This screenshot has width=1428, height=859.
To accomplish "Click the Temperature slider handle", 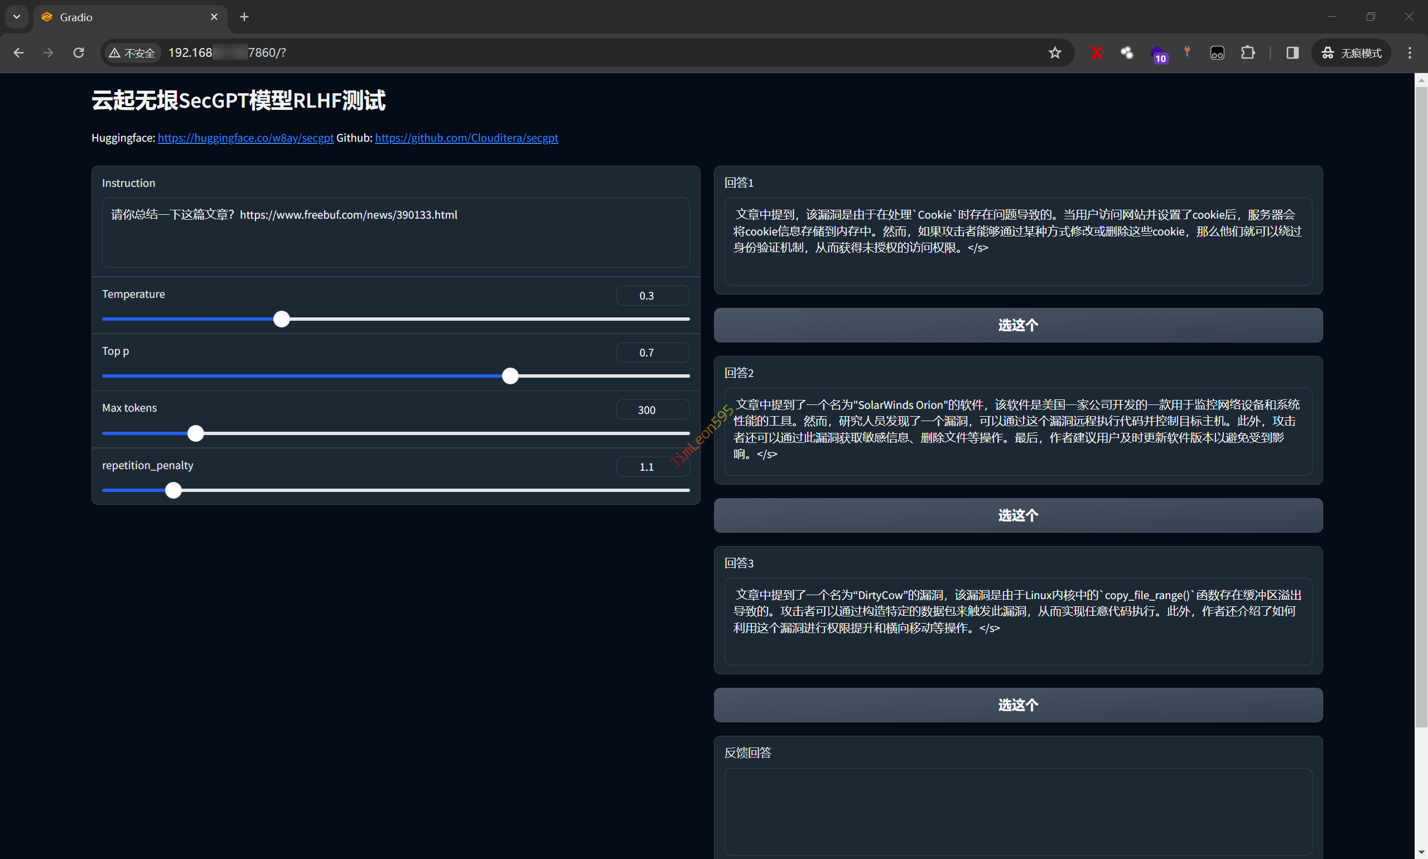I will [x=281, y=319].
